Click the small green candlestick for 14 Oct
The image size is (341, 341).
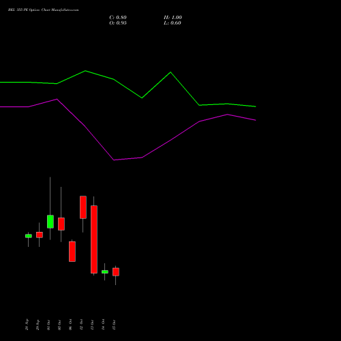coord(105,272)
